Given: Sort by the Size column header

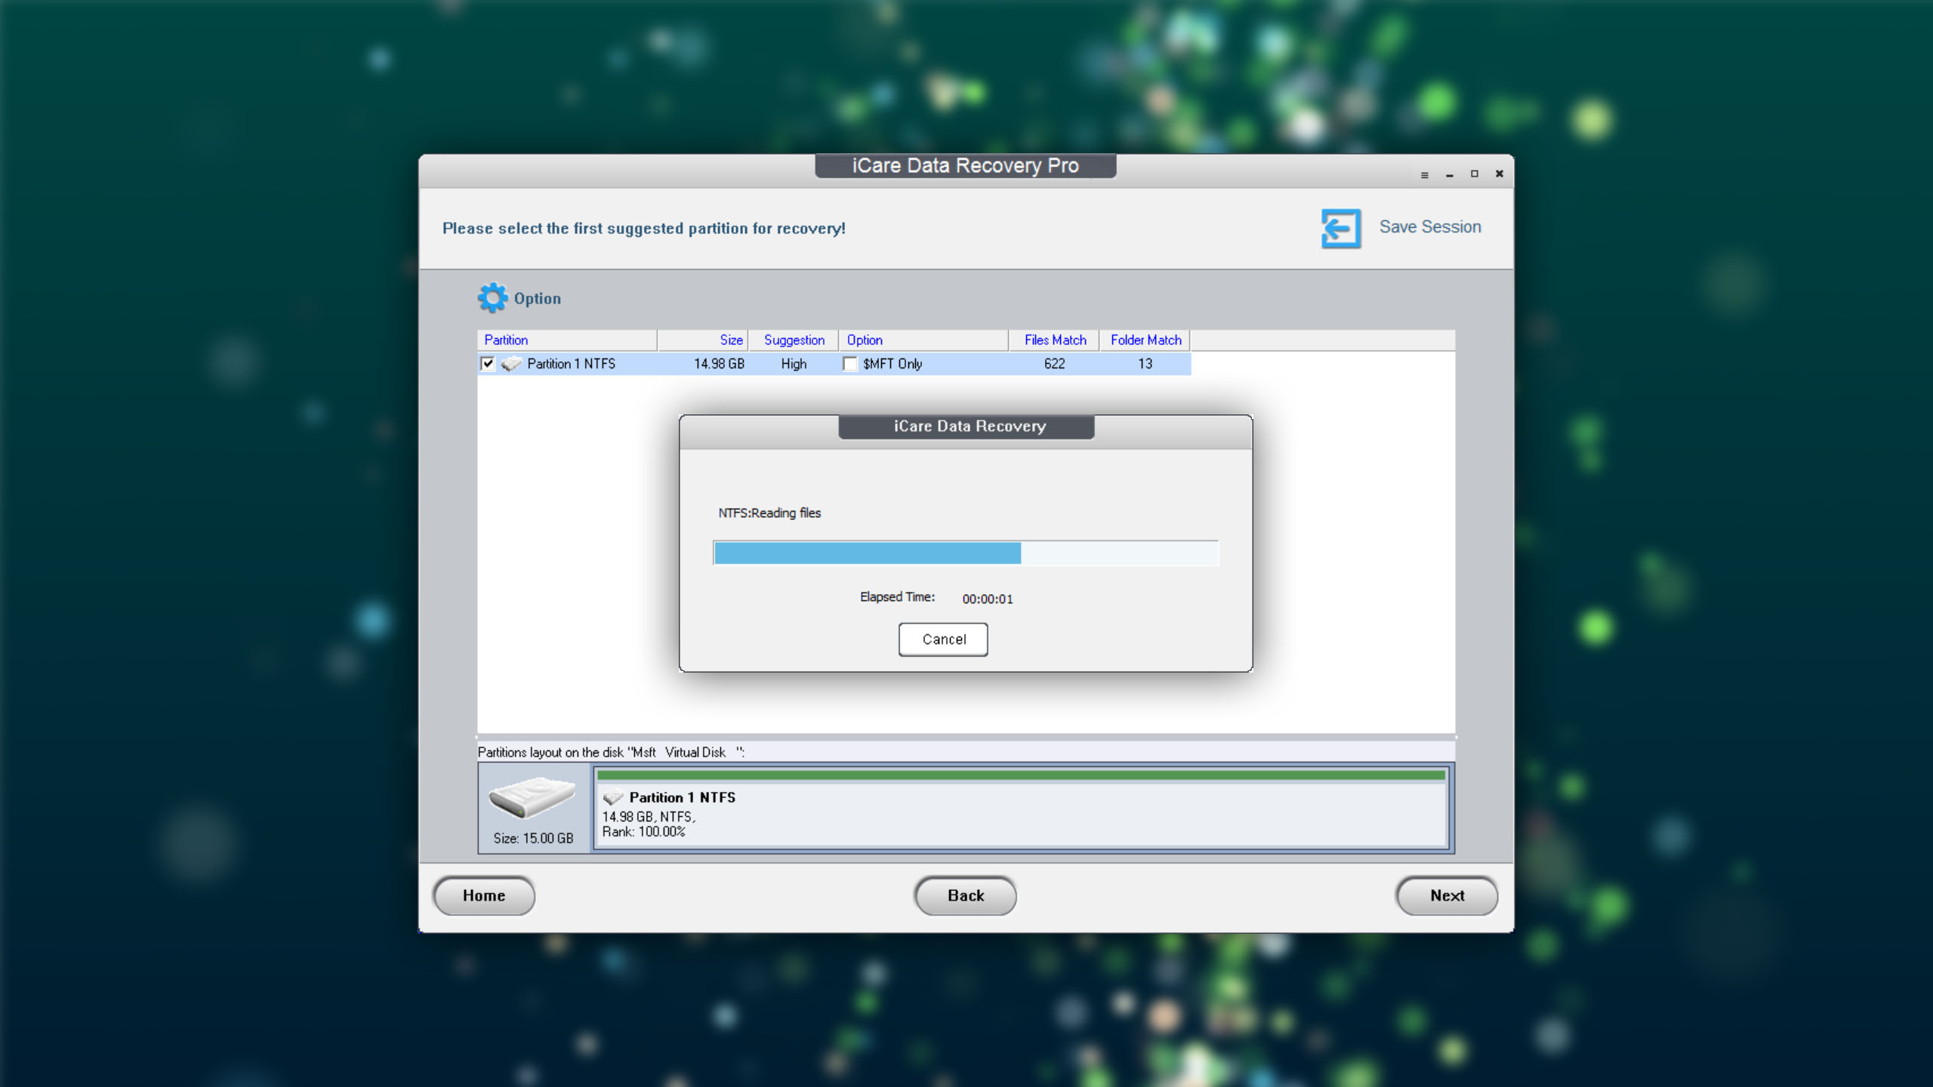Looking at the screenshot, I should 703,340.
